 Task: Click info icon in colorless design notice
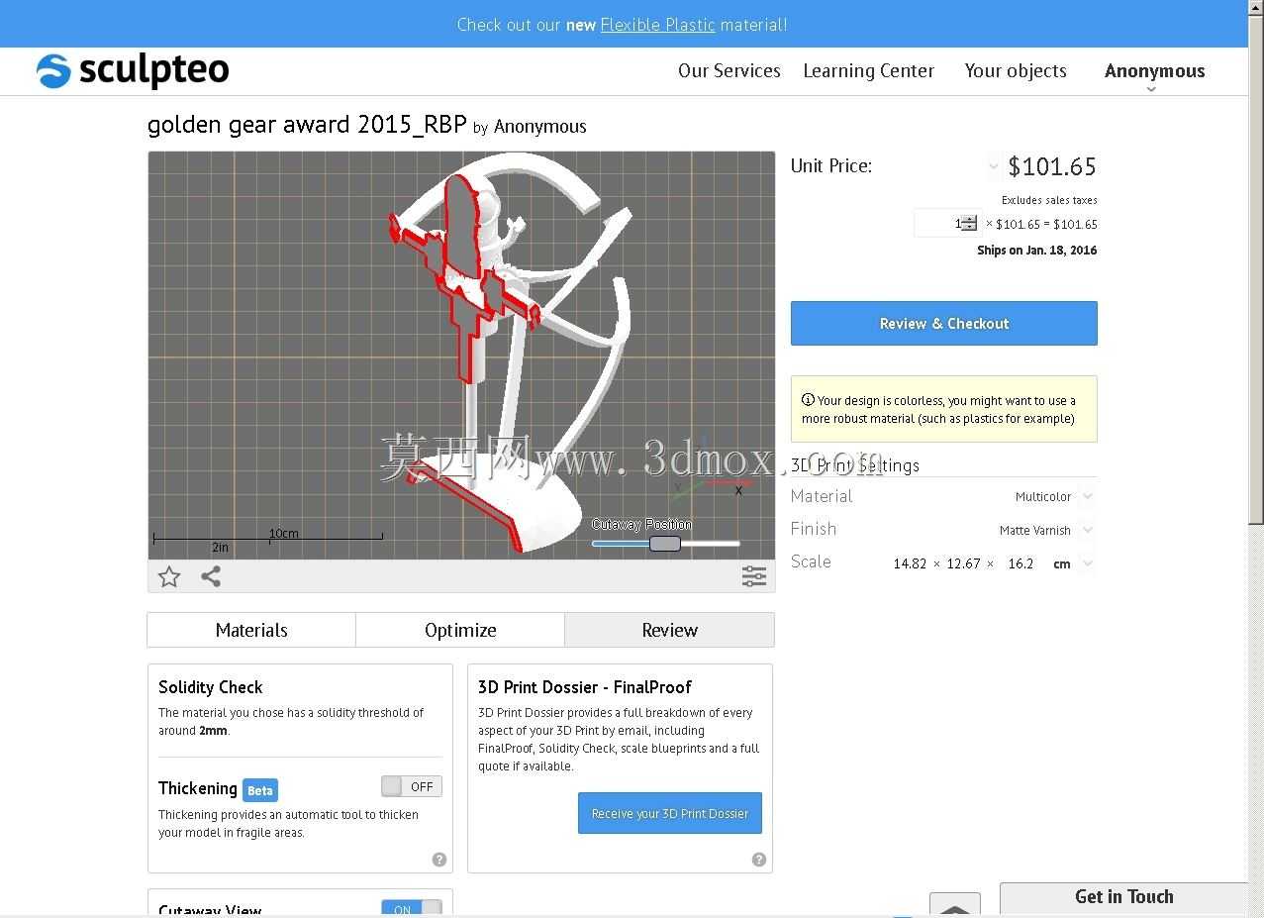[x=808, y=400]
